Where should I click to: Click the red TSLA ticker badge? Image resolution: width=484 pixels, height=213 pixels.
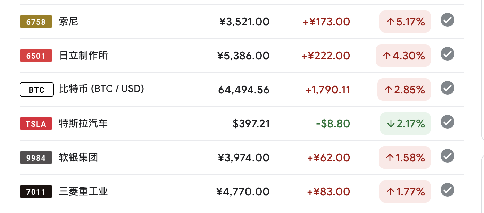[36, 123]
